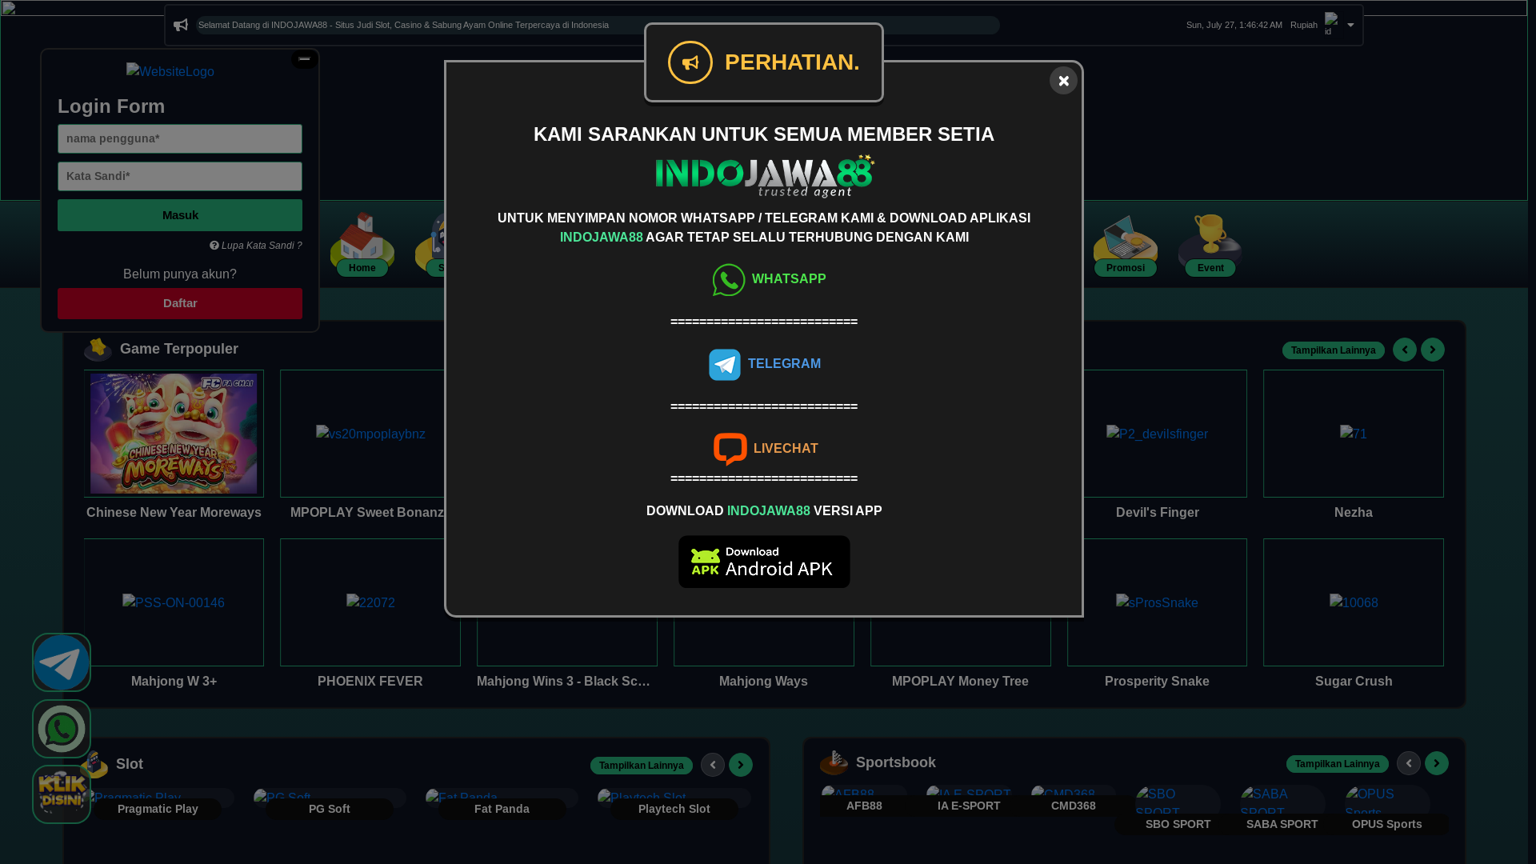The height and width of the screenshot is (864, 1536).
Task: Open MPOPLAY Sweet Bonanza game thumbnail
Action: point(370,434)
